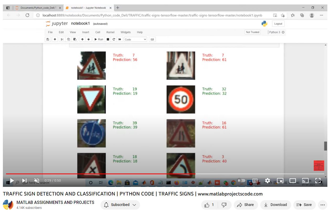
Task: Switch video to theater mode
Action: (x=293, y=181)
